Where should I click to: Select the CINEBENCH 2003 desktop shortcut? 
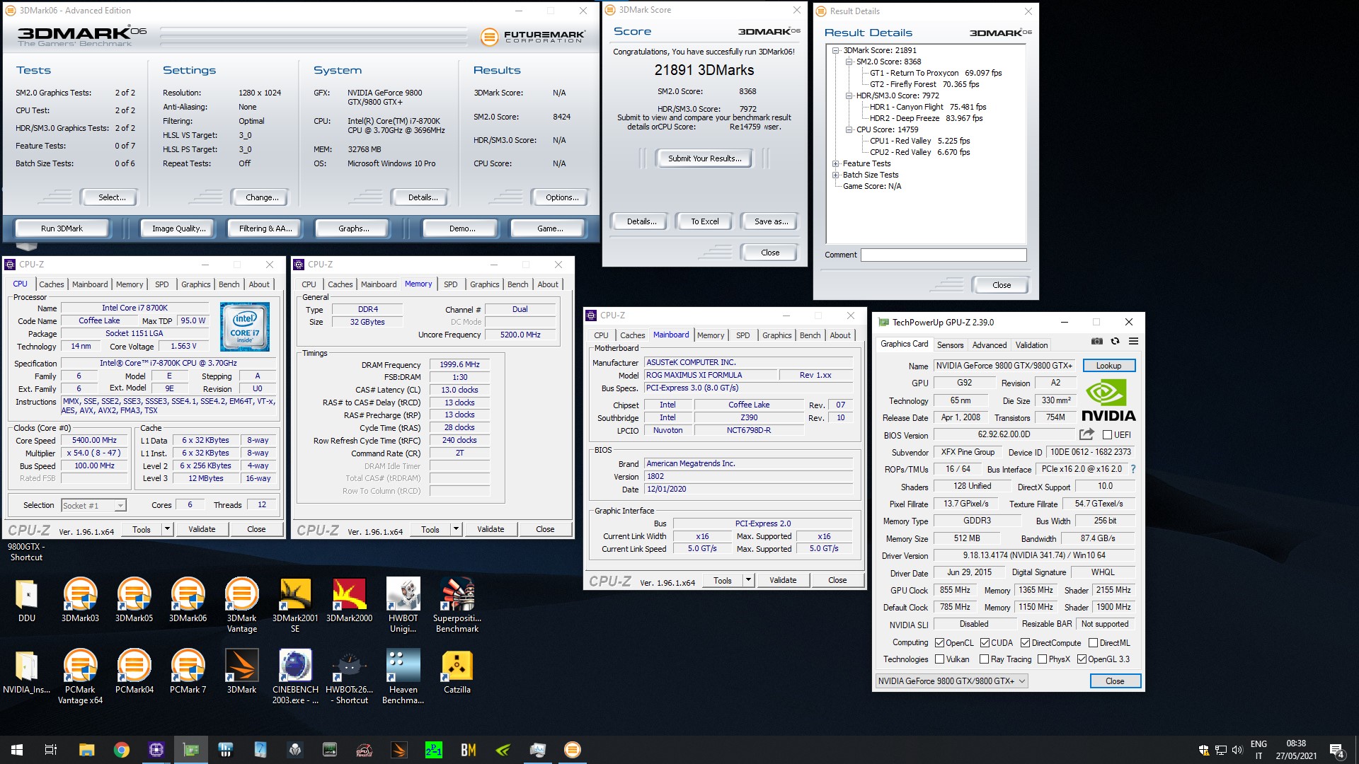pos(295,676)
